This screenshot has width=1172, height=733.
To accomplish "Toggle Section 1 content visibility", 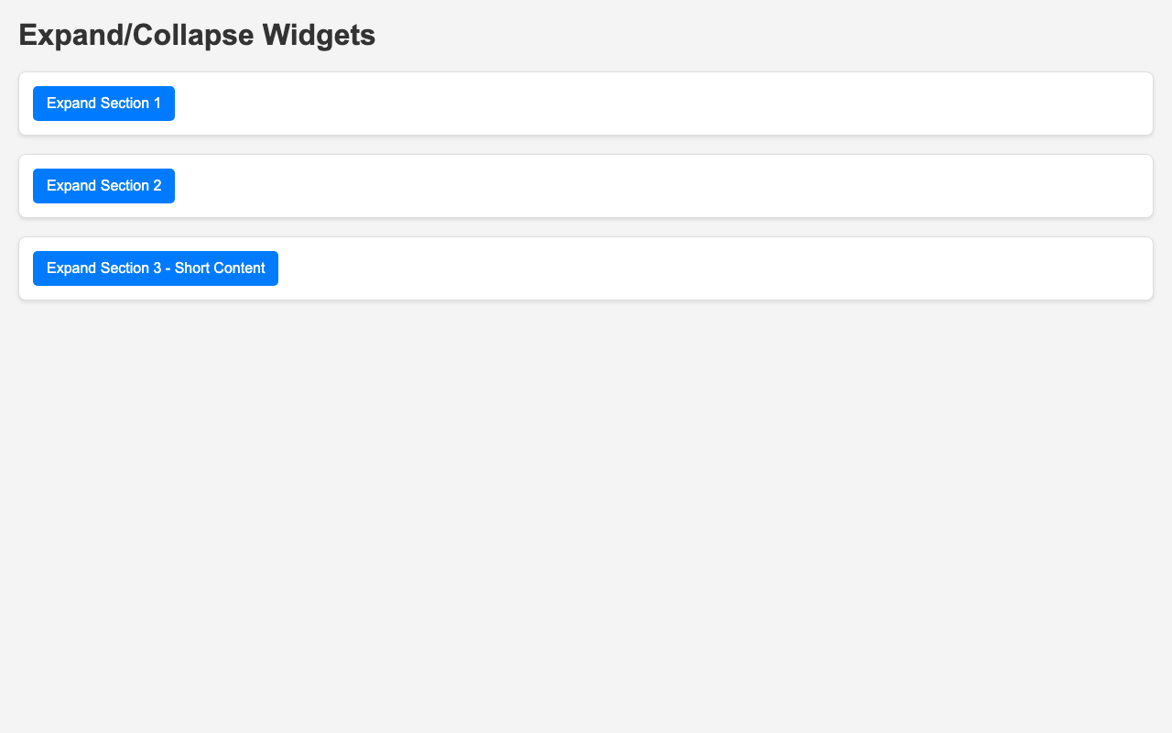I will [x=103, y=104].
